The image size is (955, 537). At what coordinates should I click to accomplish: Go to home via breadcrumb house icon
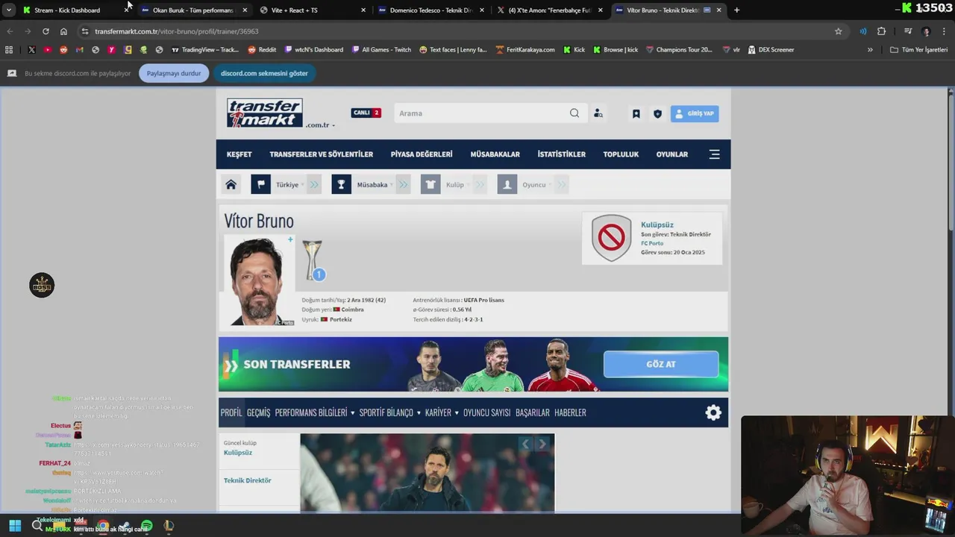pyautogui.click(x=231, y=184)
